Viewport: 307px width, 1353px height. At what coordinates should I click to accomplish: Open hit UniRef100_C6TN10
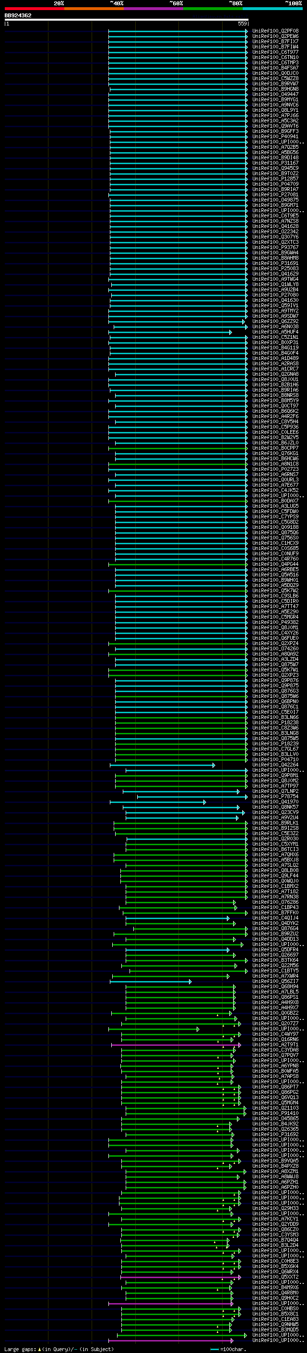pos(275,57)
